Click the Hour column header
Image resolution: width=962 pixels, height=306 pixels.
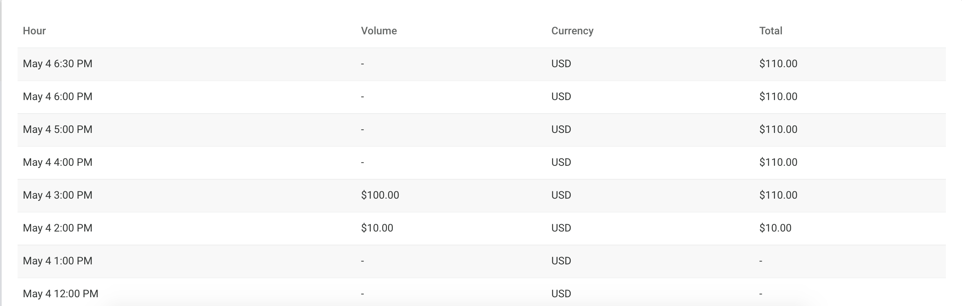coord(34,31)
